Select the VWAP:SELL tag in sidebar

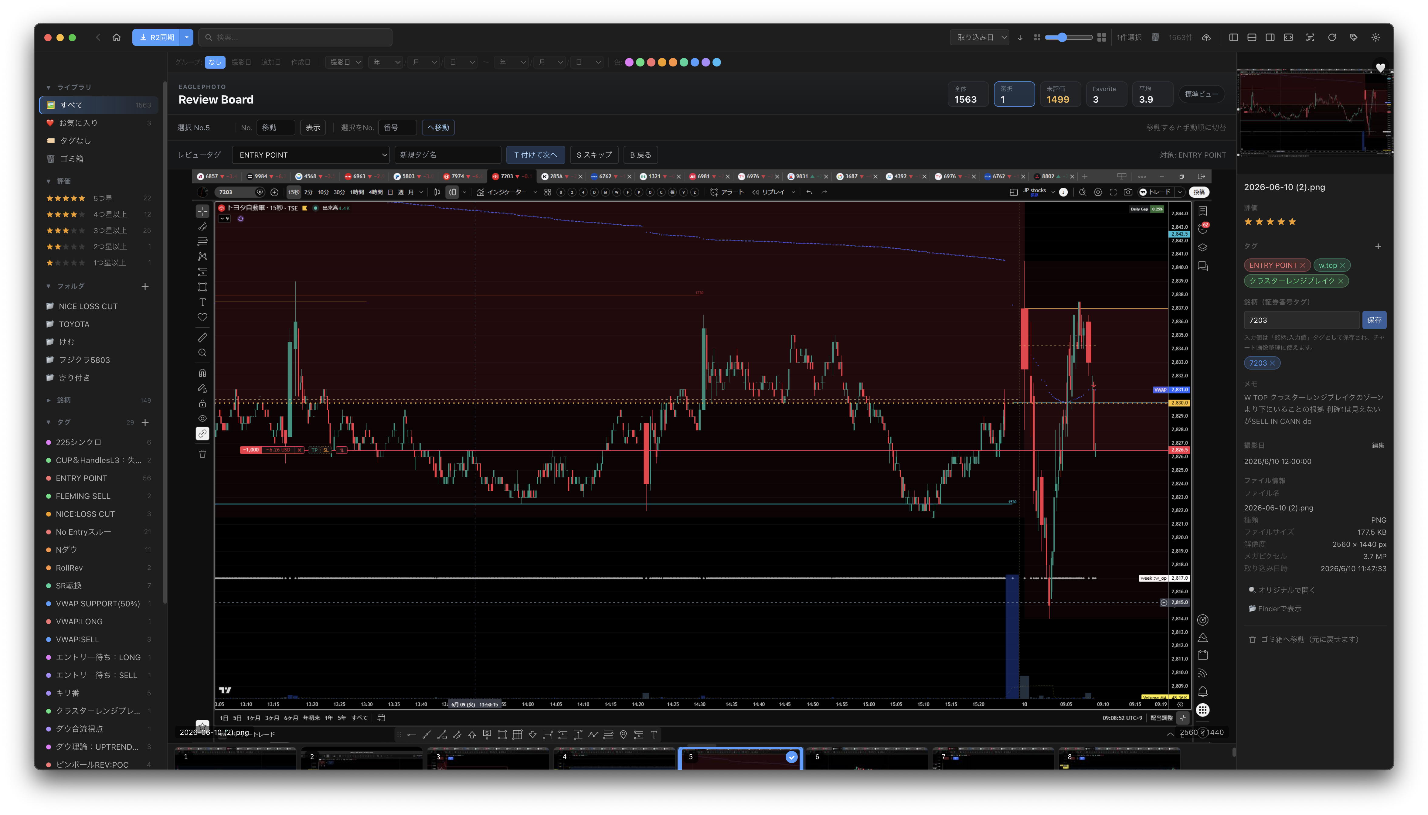tap(99, 640)
